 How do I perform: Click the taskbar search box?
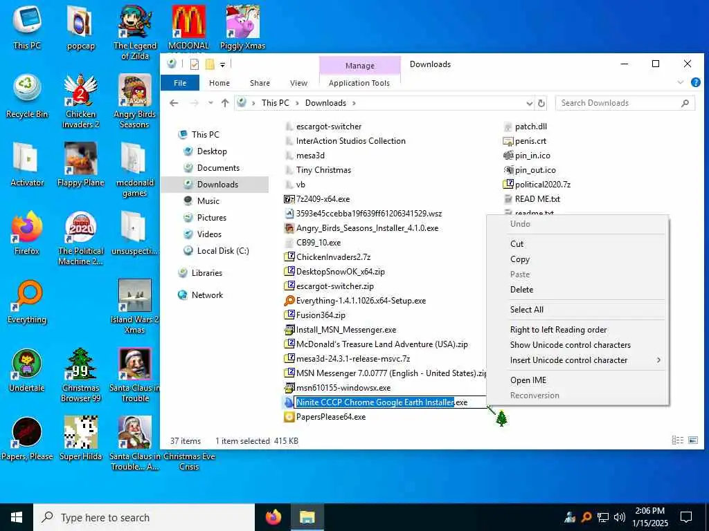pyautogui.click(x=144, y=517)
